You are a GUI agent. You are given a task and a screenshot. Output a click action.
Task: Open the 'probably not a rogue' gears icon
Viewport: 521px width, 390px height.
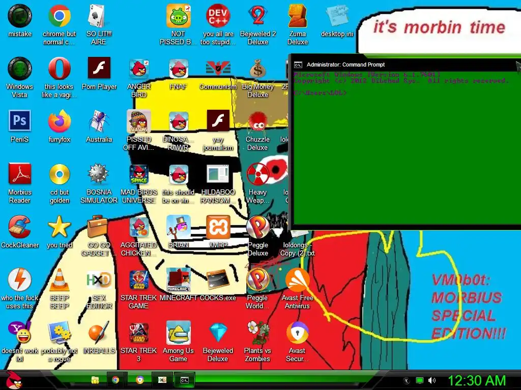pos(59,333)
